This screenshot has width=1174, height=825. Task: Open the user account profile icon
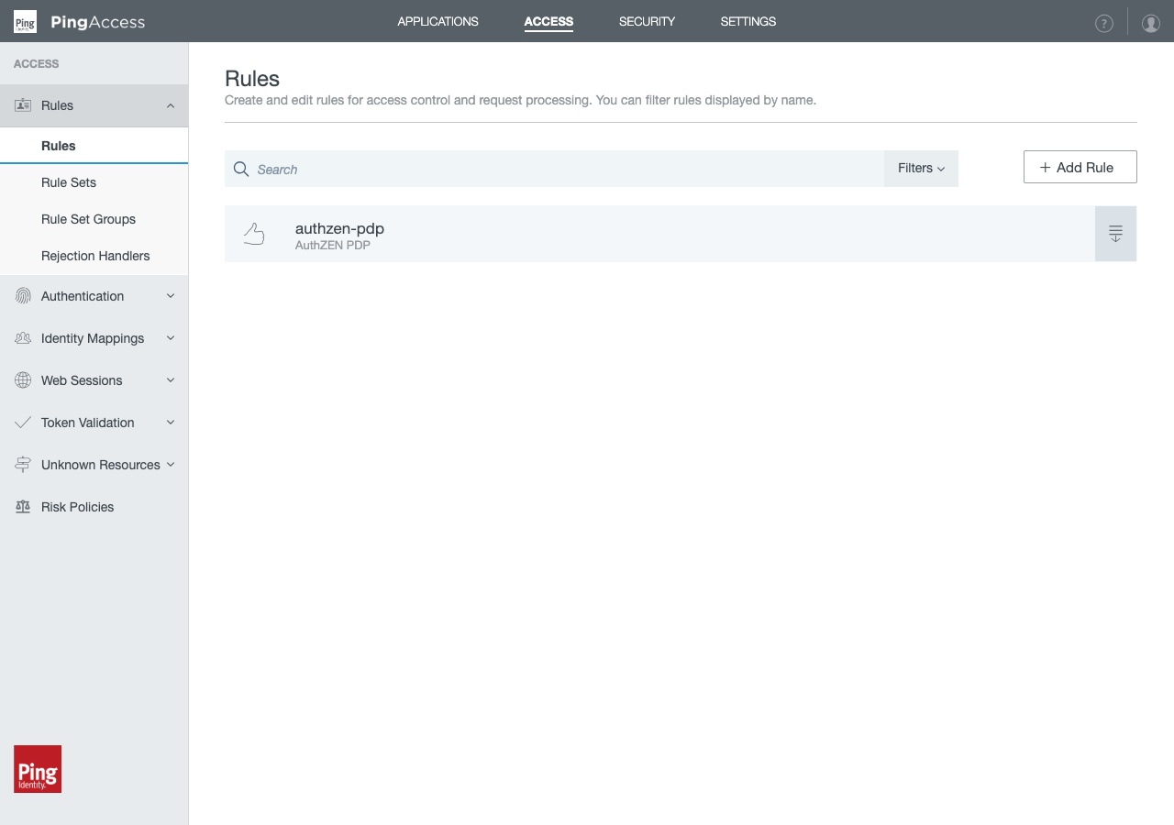[x=1151, y=24]
